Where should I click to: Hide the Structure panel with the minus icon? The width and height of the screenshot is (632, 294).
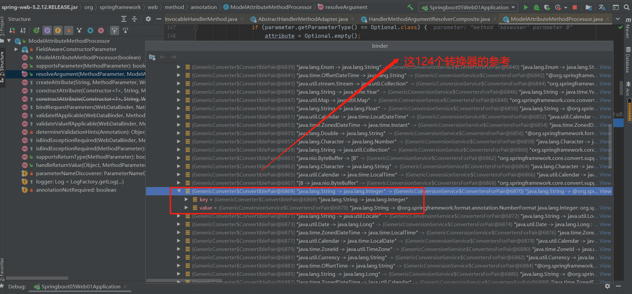coord(159,19)
